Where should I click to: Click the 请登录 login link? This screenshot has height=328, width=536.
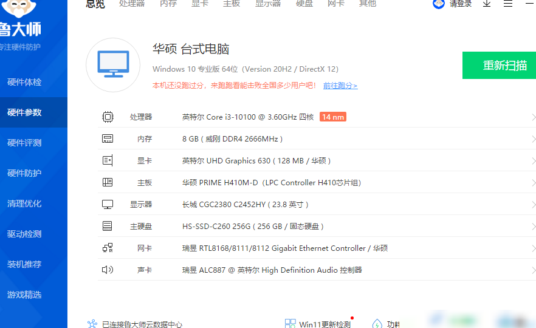tap(461, 4)
